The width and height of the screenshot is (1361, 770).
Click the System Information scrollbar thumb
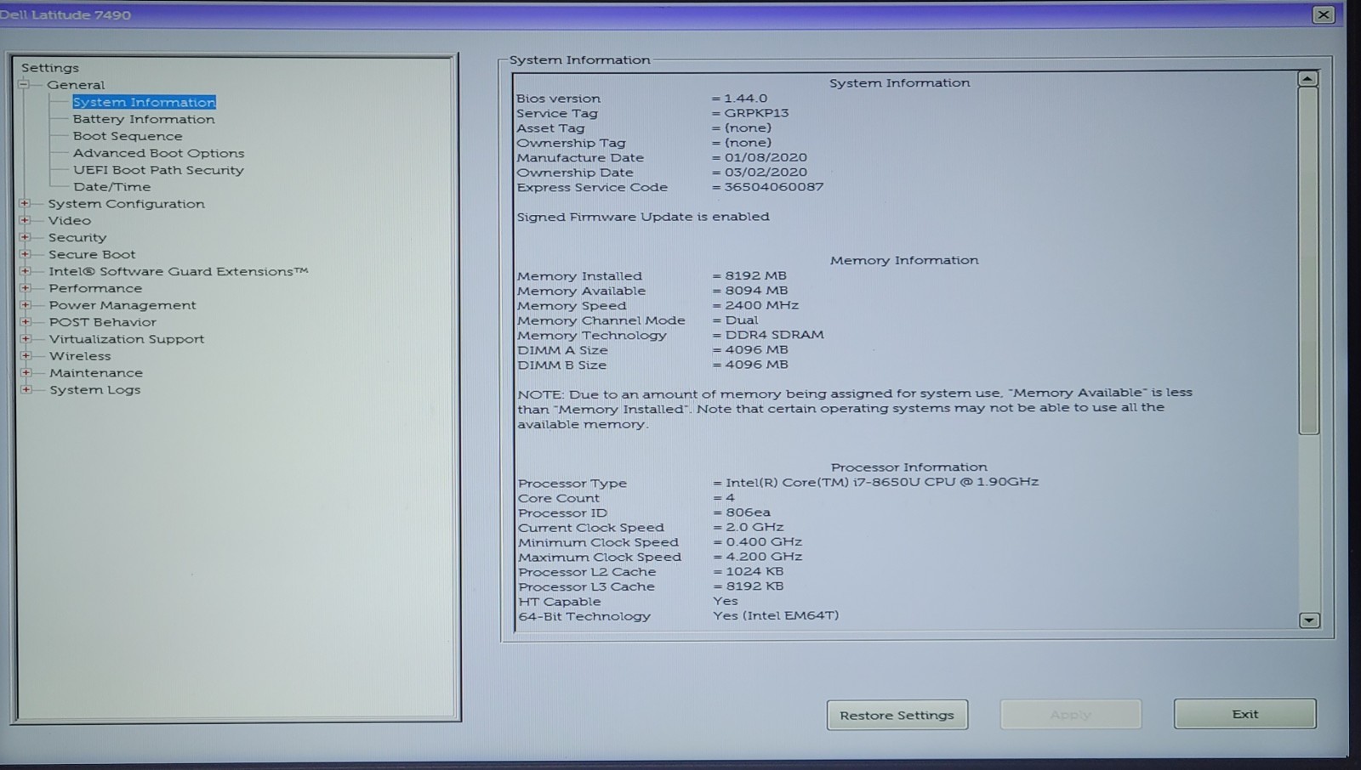tap(1308, 260)
